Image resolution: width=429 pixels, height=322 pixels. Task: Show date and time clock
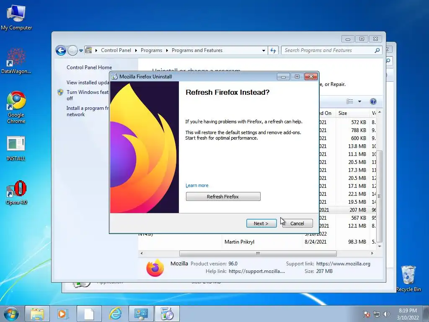tap(408, 314)
